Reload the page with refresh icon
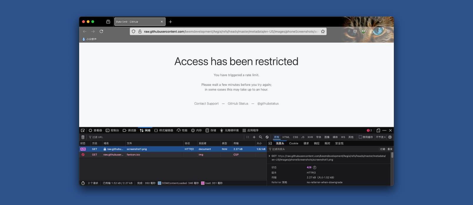Image resolution: width=473 pixels, height=205 pixels. pos(101,31)
